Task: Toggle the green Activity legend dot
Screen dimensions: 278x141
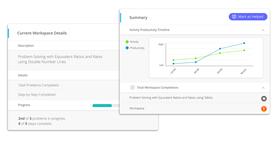Action: click(x=127, y=42)
